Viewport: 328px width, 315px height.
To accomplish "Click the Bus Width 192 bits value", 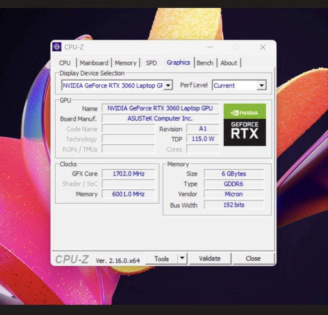I will (x=234, y=205).
